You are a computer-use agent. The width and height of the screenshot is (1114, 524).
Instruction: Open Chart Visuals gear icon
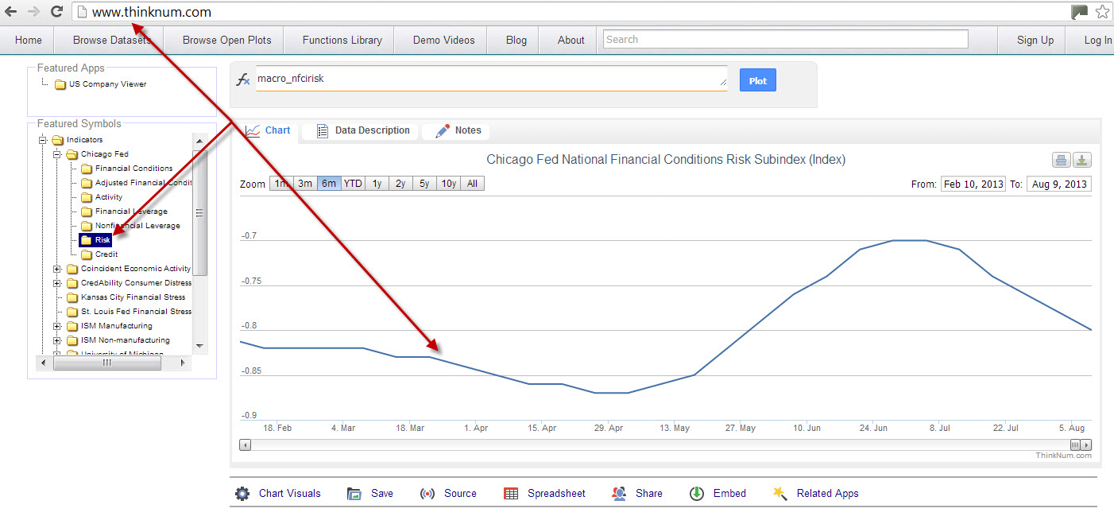pyautogui.click(x=242, y=494)
